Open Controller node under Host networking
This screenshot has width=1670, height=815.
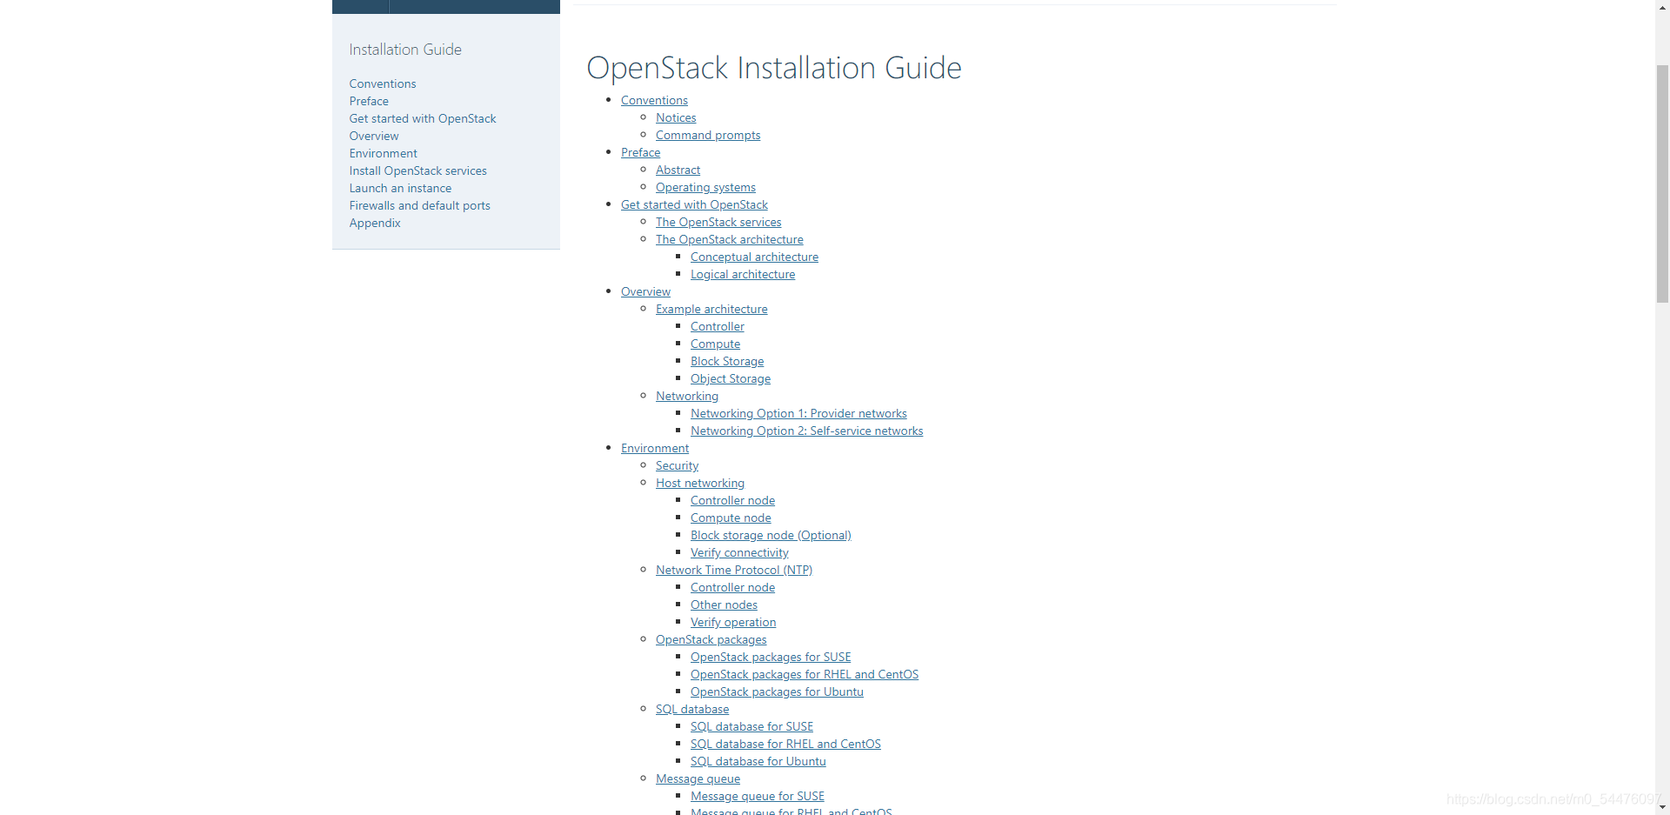point(732,501)
